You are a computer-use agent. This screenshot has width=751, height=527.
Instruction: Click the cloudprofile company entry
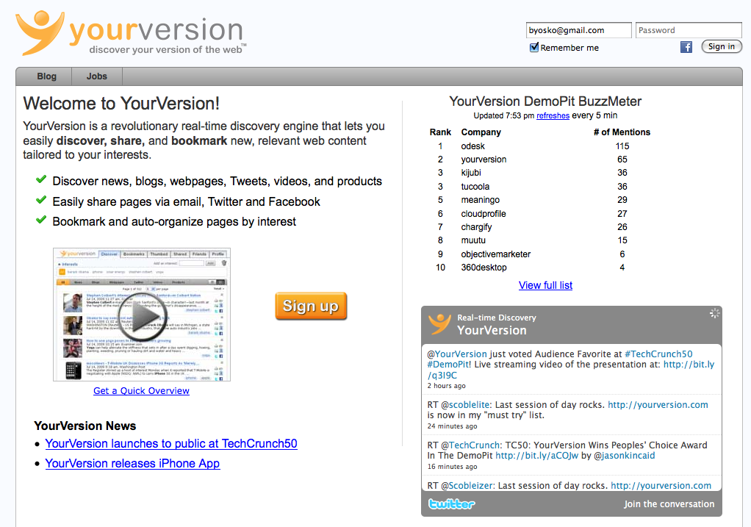(484, 214)
